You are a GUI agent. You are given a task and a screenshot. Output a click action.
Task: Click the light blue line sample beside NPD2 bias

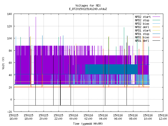click(156, 23)
